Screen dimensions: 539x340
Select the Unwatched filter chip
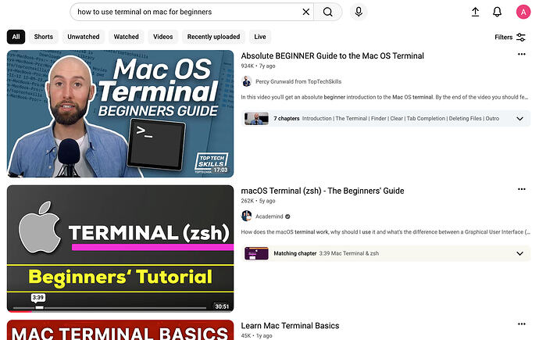[x=84, y=37]
